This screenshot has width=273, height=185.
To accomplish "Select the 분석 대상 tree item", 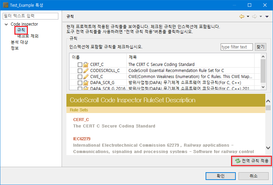I will coord(19,42).
